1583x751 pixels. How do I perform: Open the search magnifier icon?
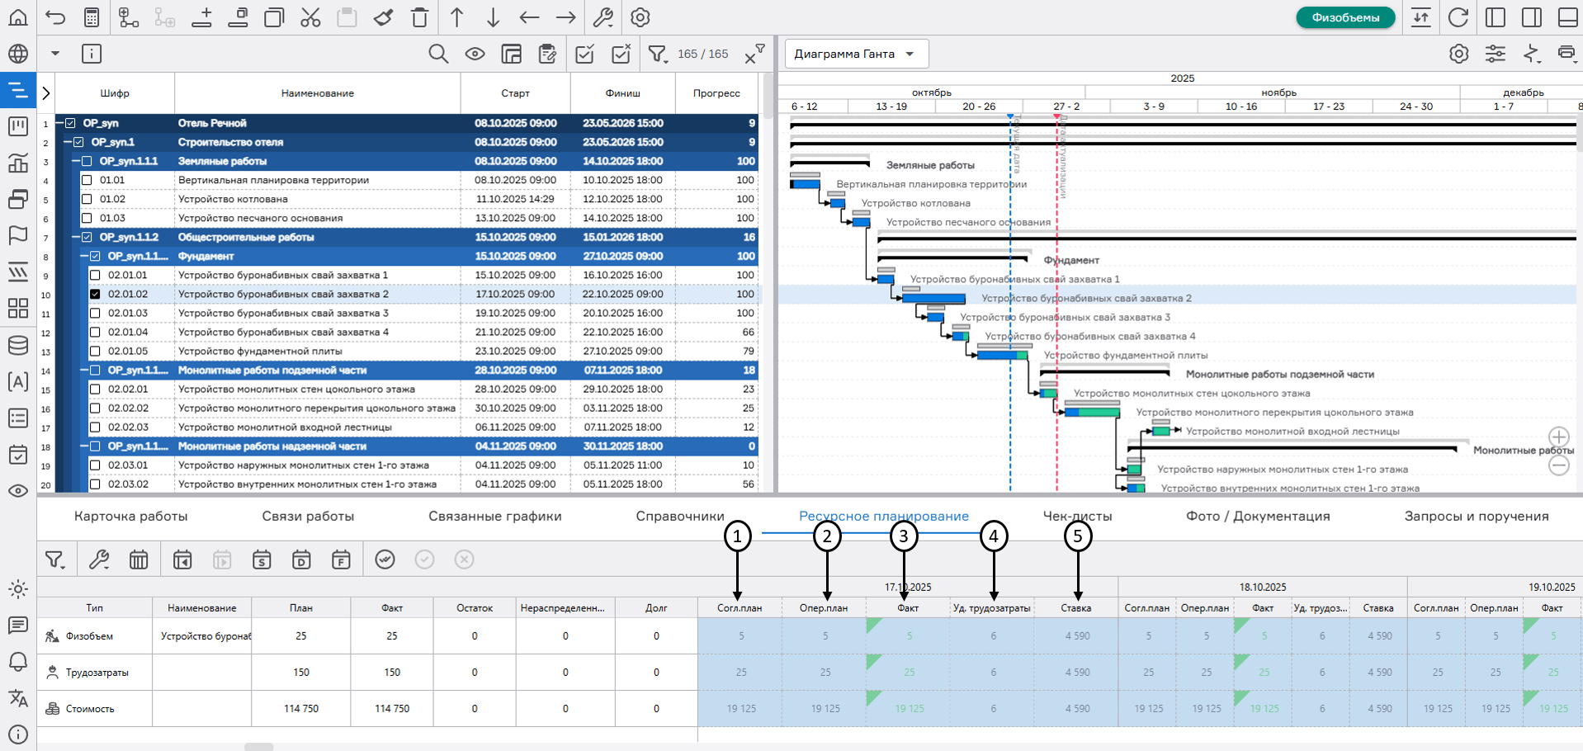pyautogui.click(x=438, y=54)
